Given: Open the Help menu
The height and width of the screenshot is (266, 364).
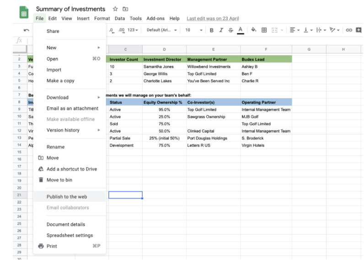Looking at the screenshot, I should 174,19.
